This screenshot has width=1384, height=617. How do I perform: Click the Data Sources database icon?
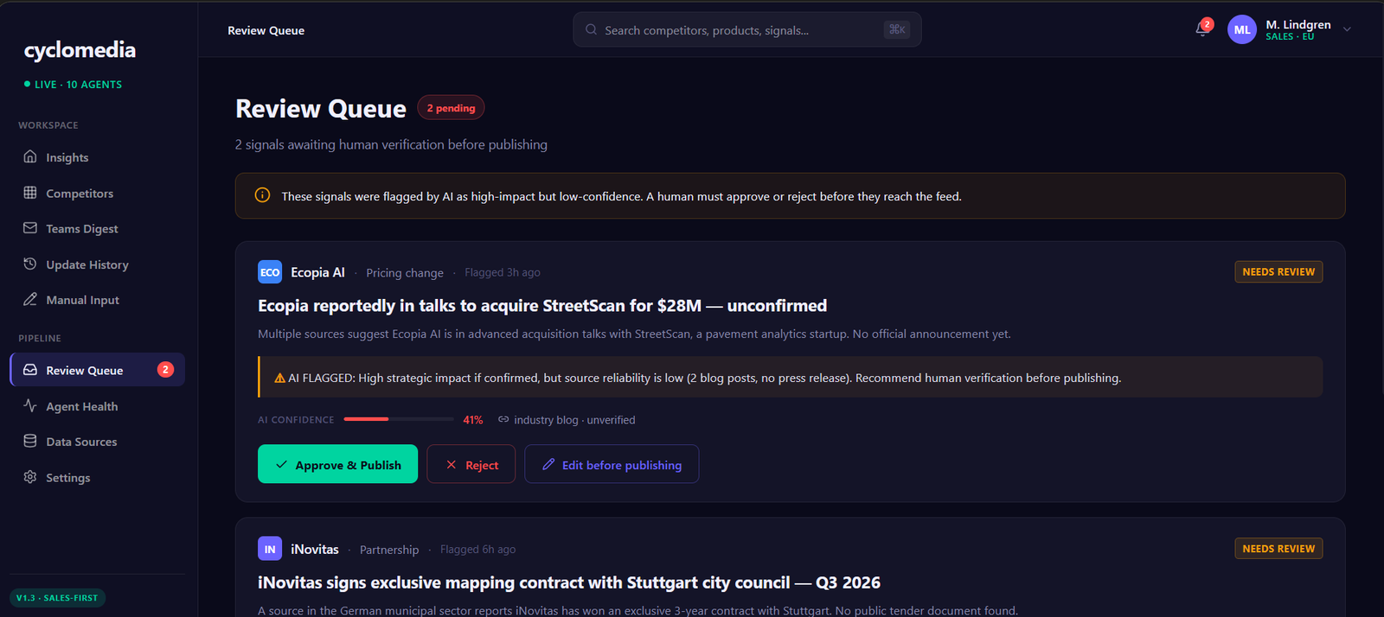(30, 441)
